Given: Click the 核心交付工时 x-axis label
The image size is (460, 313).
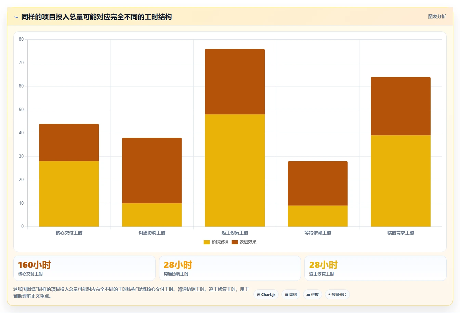Looking at the screenshot, I should click(69, 233).
